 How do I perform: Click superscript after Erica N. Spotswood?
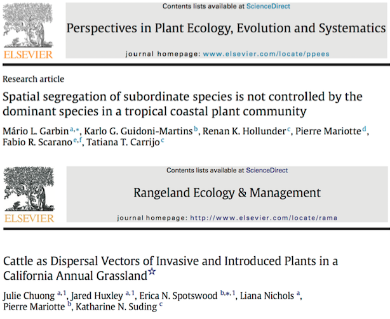(x=228, y=294)
